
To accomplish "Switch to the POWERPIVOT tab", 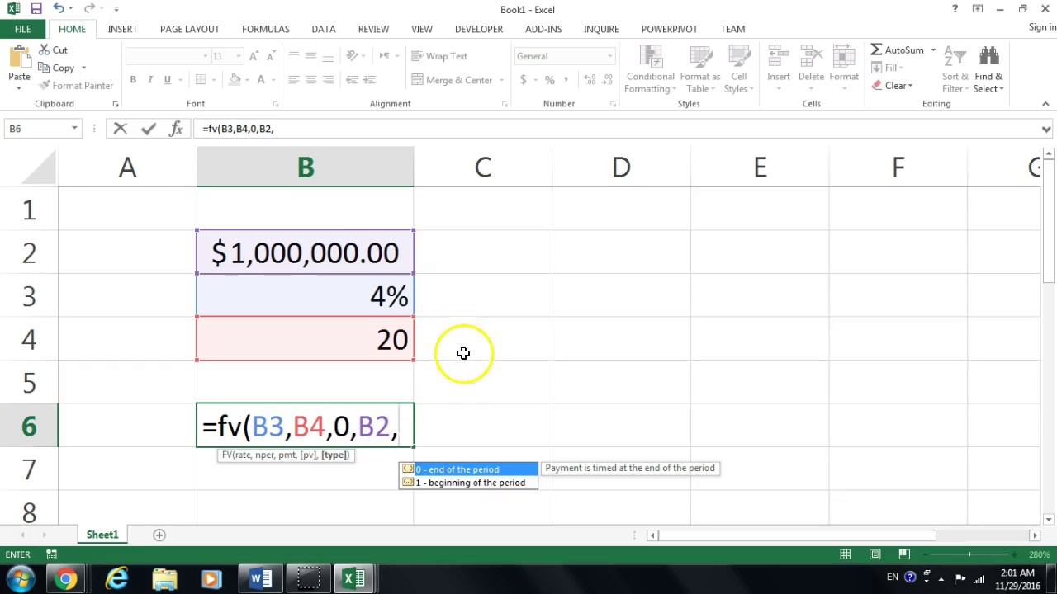I will click(670, 29).
